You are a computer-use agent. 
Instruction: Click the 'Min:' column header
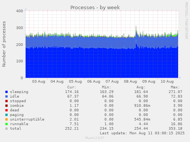(106, 87)
